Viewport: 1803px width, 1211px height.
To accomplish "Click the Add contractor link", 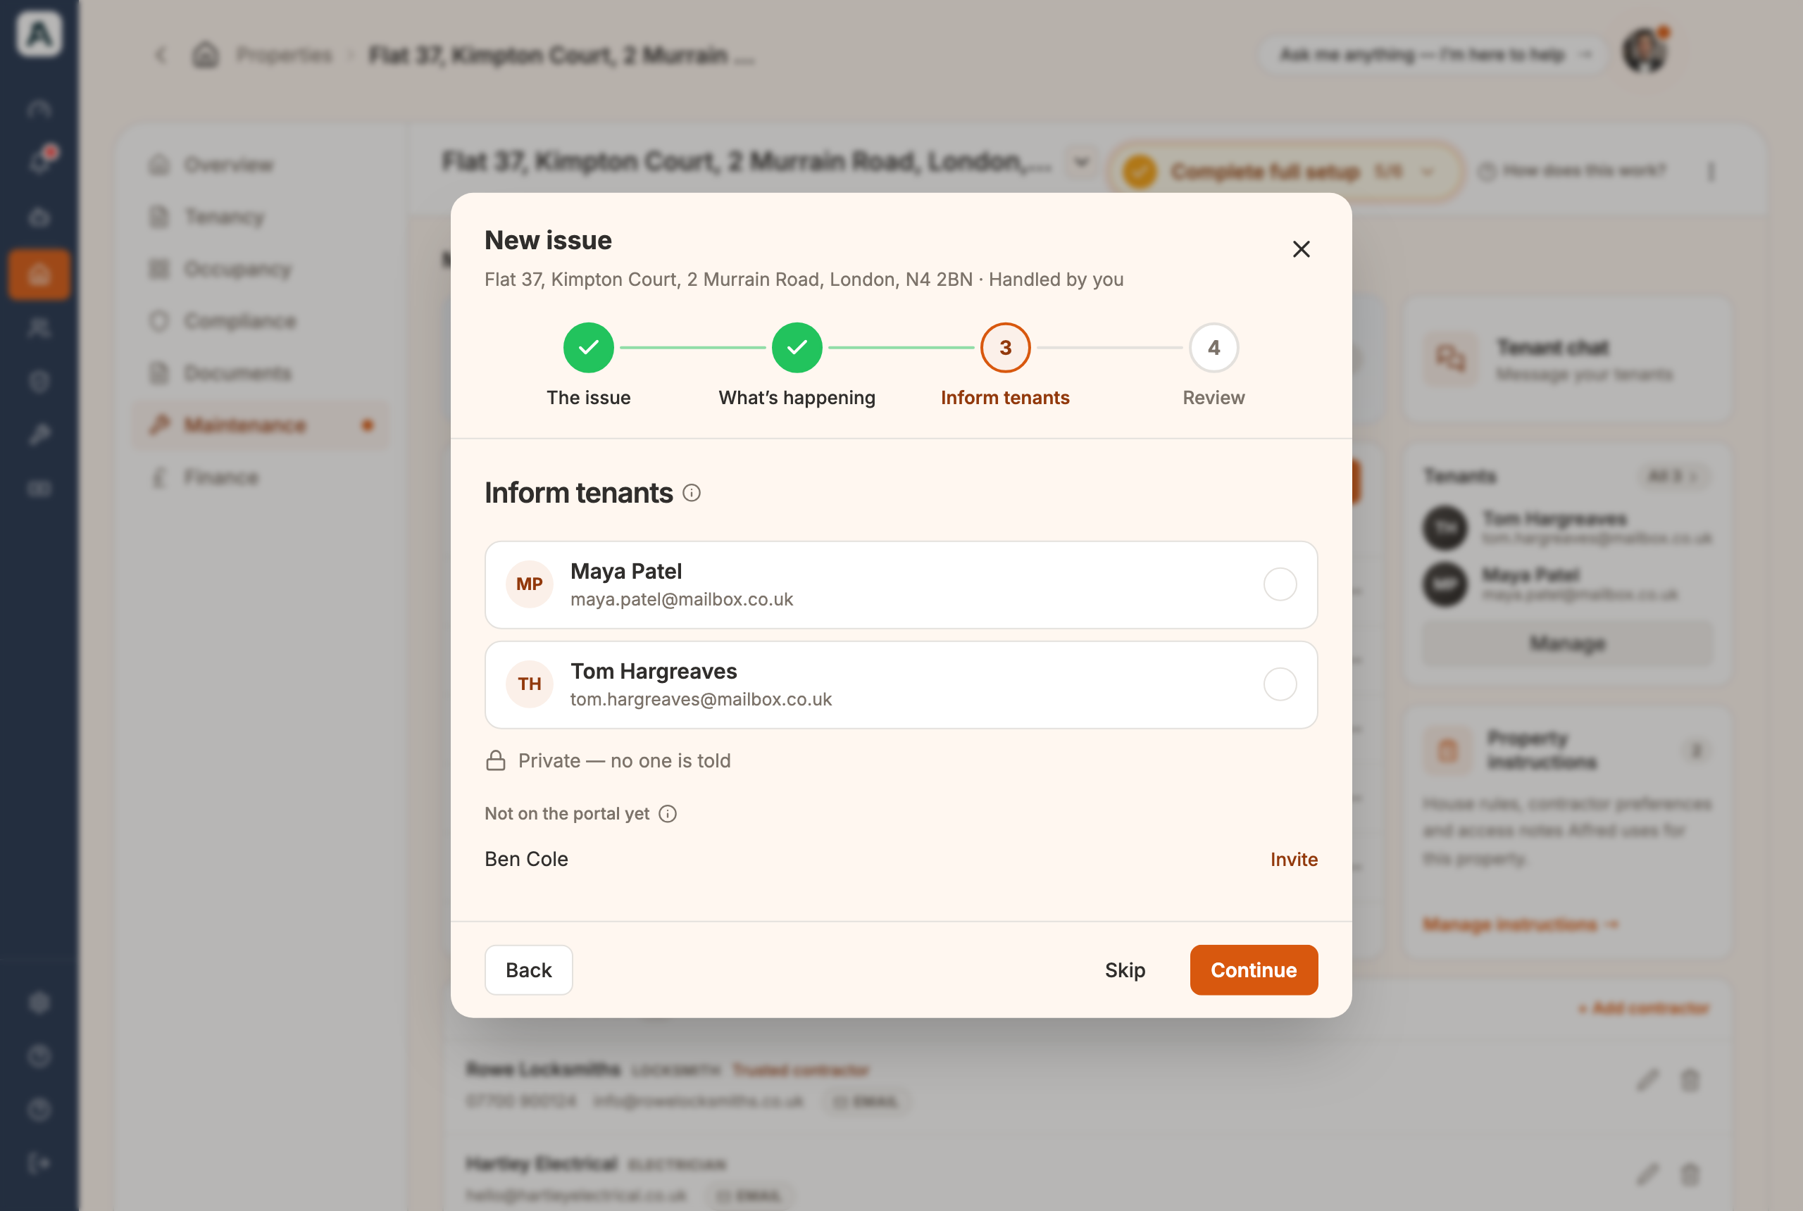I will [1642, 1008].
